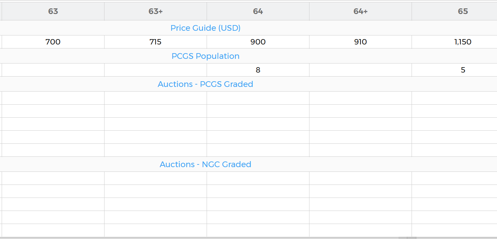Select the 900 price for grade 64
The height and width of the screenshot is (239, 497).
pos(258,42)
